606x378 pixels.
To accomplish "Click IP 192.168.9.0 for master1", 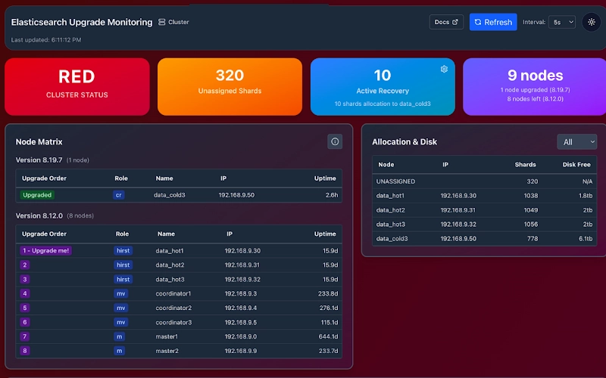I will pyautogui.click(x=240, y=336).
